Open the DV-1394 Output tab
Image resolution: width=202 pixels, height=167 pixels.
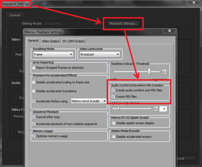pos(73,41)
